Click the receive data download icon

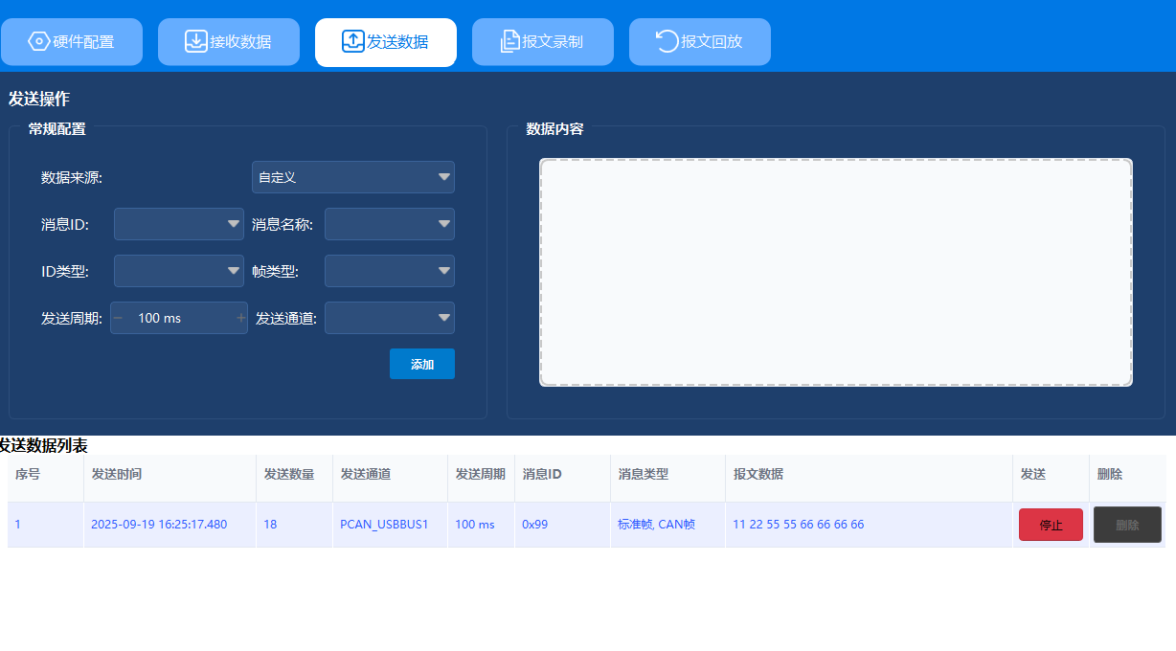click(195, 41)
